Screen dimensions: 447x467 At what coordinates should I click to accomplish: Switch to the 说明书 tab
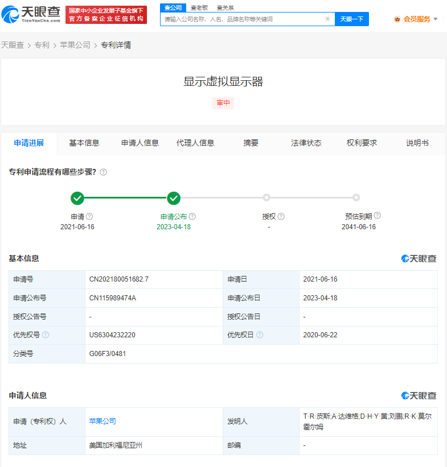click(x=417, y=143)
